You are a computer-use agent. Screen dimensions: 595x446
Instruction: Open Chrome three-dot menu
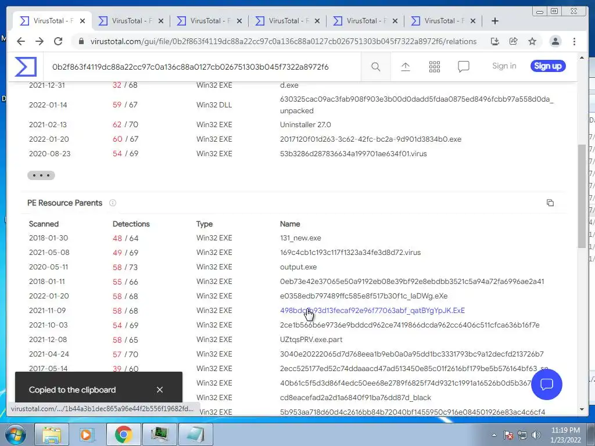(574, 41)
